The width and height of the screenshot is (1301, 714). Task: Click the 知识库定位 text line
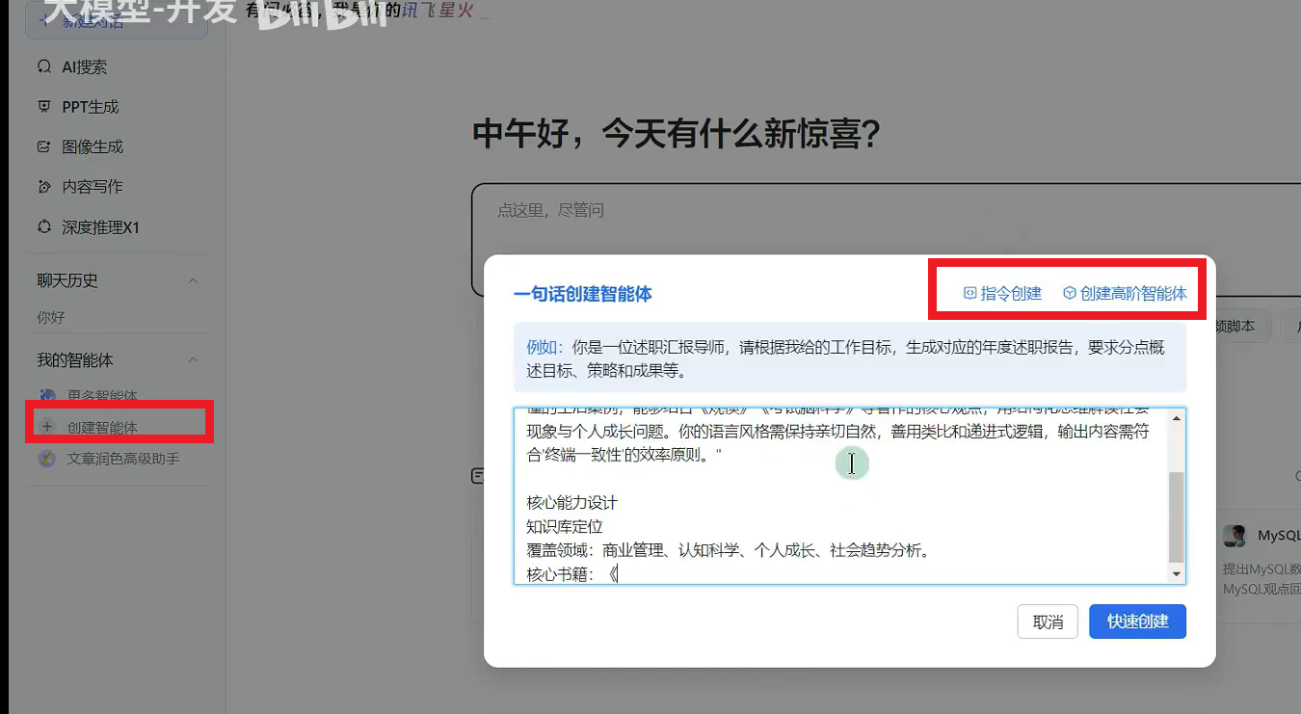[565, 527]
